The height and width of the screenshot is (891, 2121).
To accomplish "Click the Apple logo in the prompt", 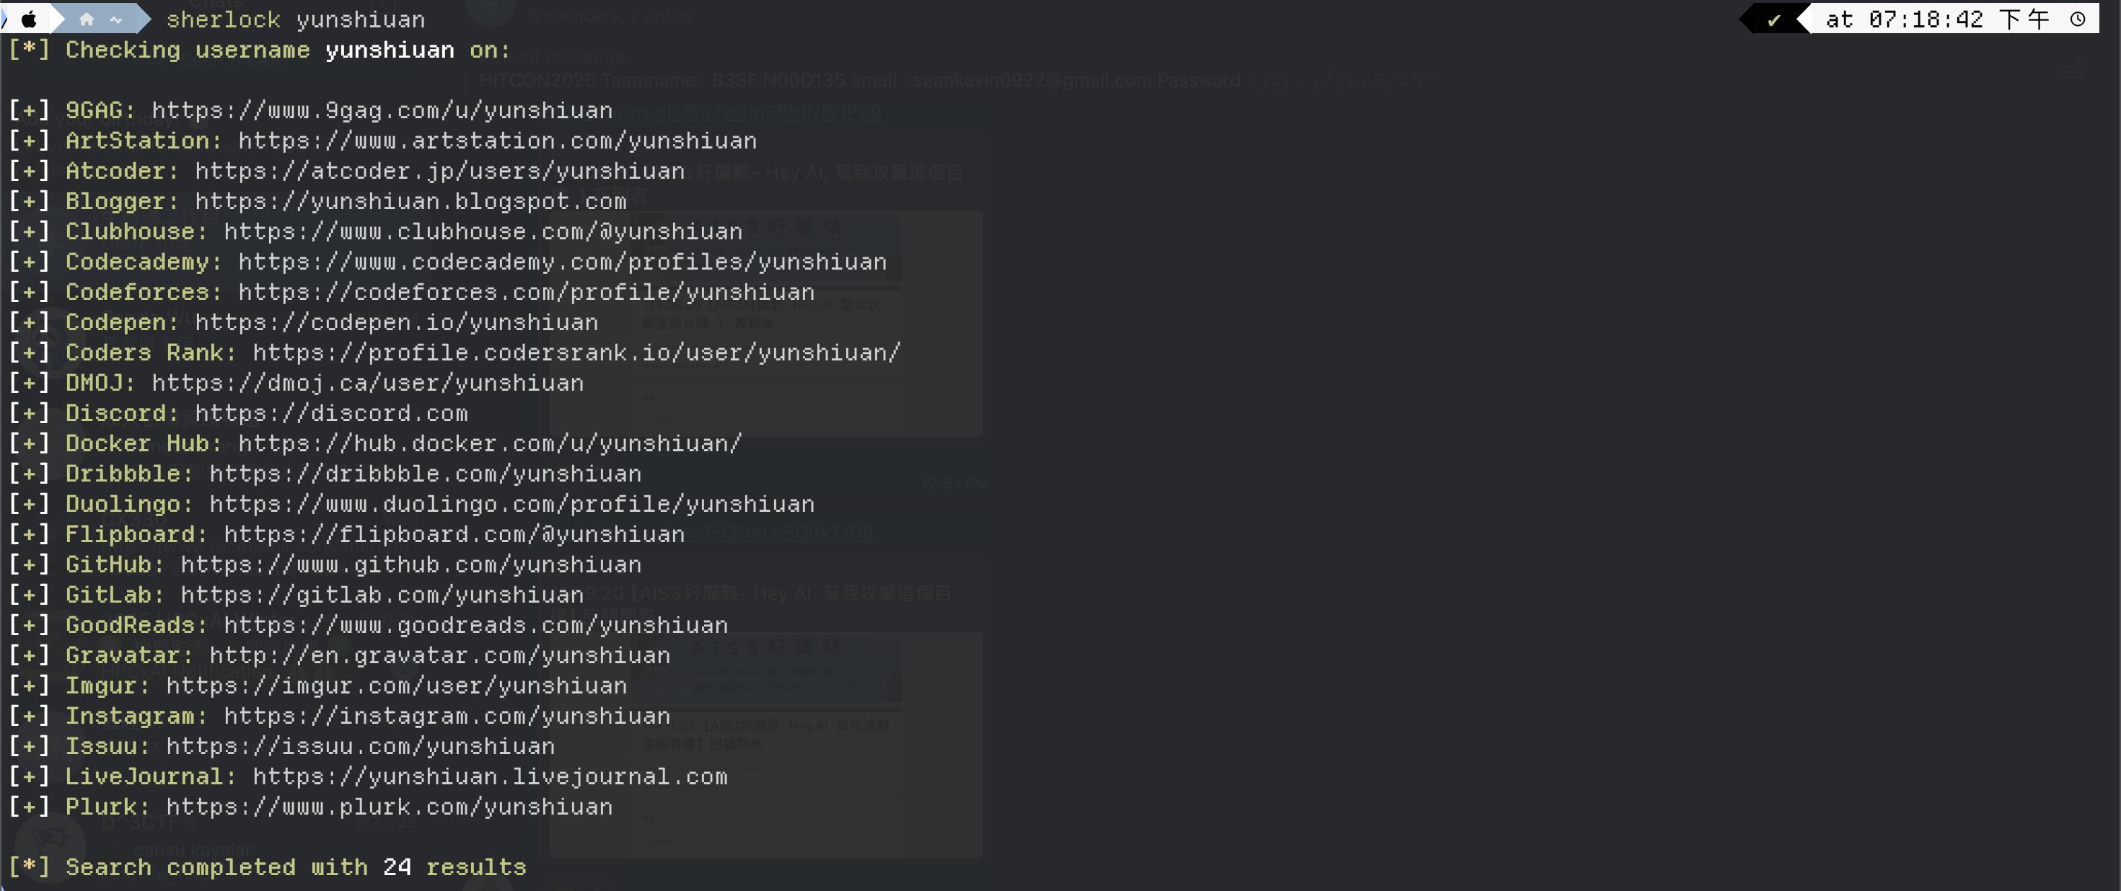I will click(29, 19).
